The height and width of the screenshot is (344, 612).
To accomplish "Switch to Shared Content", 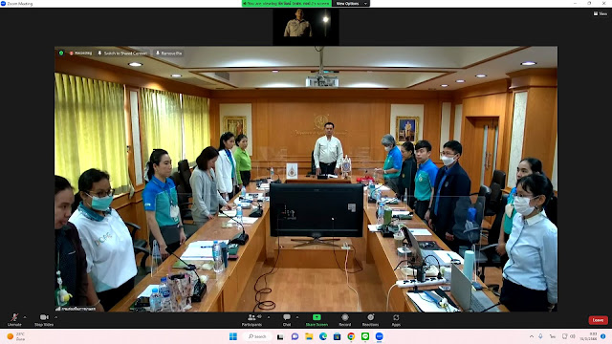I will point(122,53).
